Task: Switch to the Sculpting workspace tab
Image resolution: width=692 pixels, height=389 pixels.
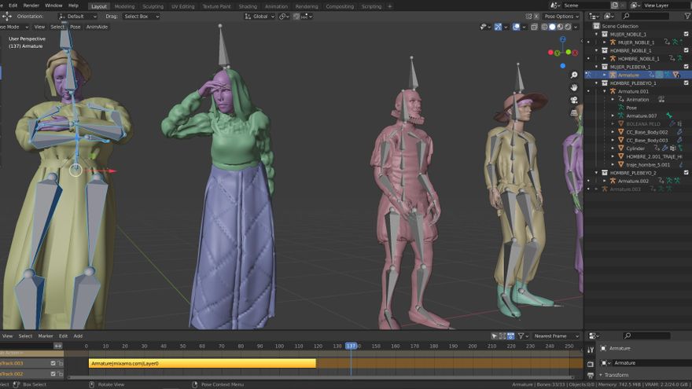Action: [x=153, y=6]
